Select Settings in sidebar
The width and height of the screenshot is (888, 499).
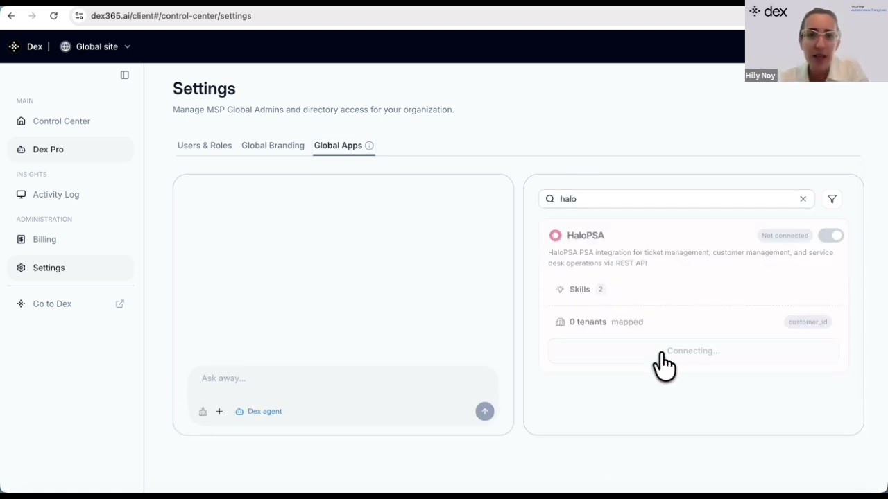(71, 268)
